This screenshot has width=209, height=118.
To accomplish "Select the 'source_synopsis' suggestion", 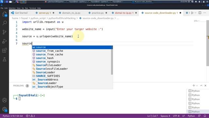I will (x=72, y=62).
